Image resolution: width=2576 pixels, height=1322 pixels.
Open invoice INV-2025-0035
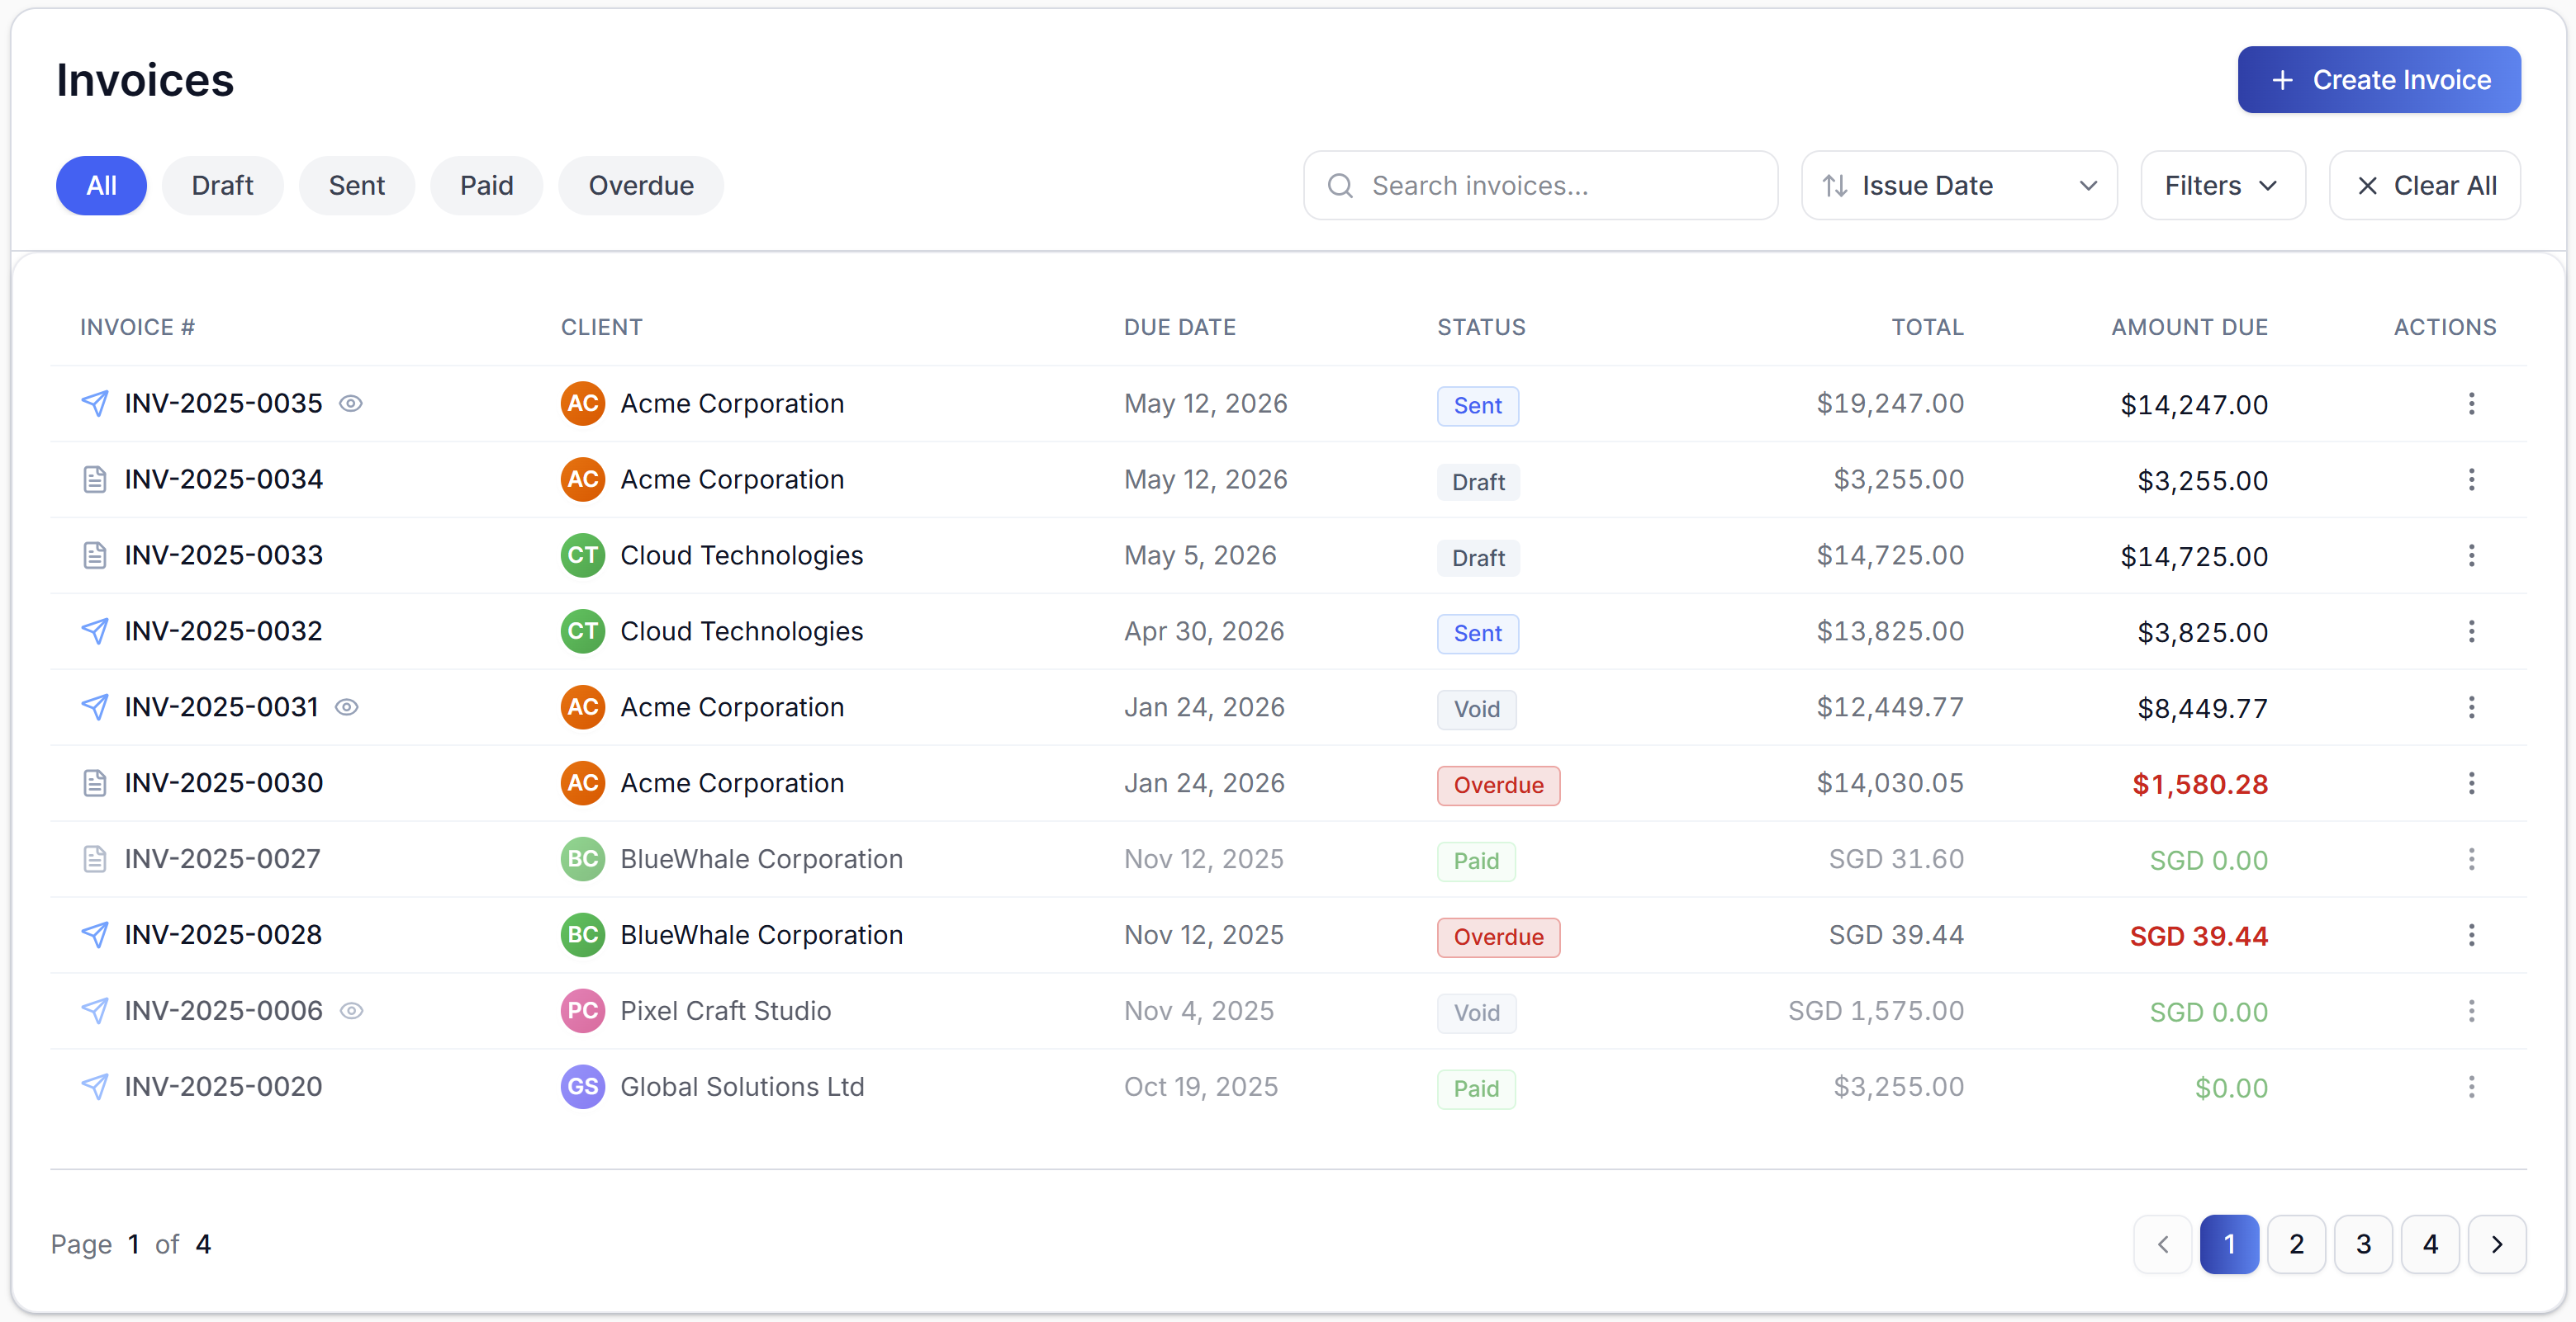click(224, 404)
